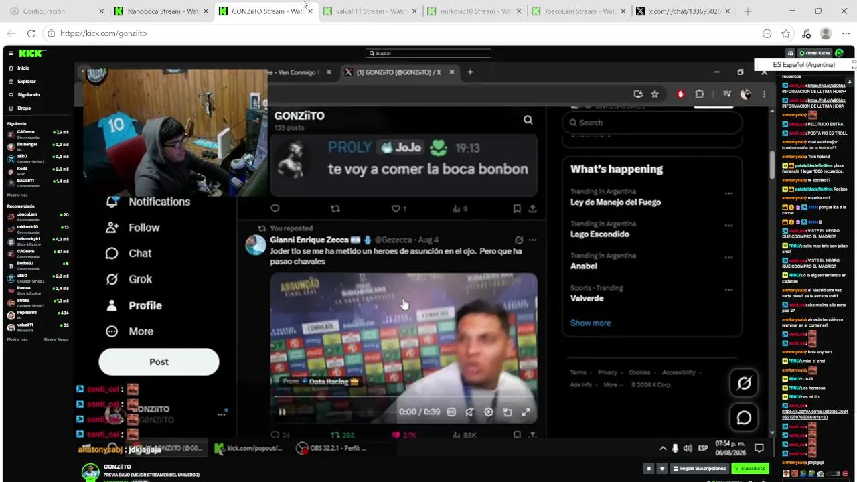Open Chat in the X sidebar
This screenshot has width=857, height=482.
(129, 253)
